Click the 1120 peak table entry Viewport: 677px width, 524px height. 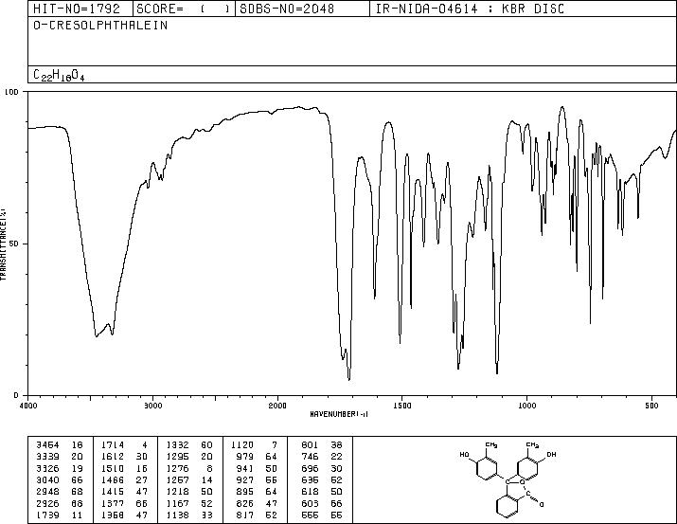click(x=242, y=445)
